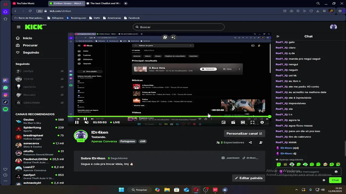Open Apenas Conversa category link
Viewport: 346px width, 194px height.
pyautogui.click(x=104, y=141)
